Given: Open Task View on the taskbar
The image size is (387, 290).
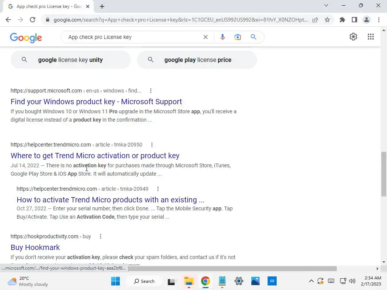Looking at the screenshot, I should tap(171, 281).
